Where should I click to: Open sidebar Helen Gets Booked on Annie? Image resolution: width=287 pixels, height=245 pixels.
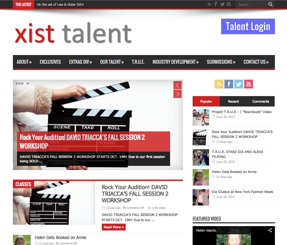coord(234,172)
